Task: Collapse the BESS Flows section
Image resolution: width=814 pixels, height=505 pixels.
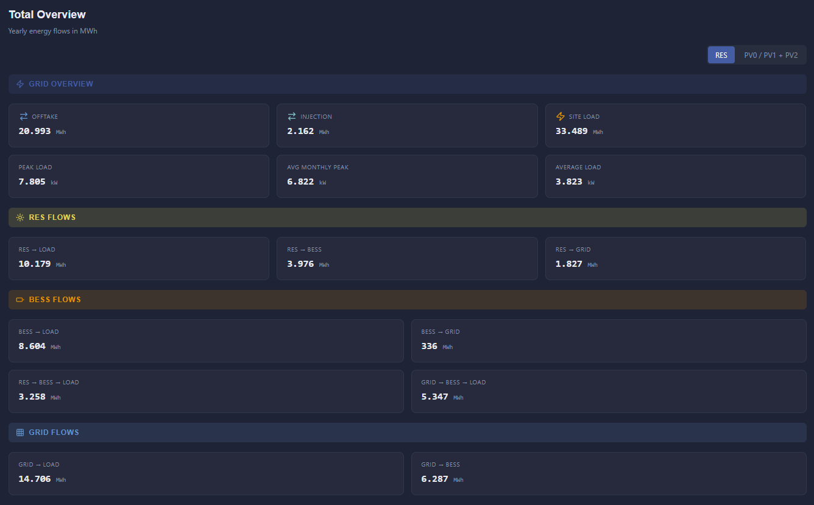Action: [54, 299]
